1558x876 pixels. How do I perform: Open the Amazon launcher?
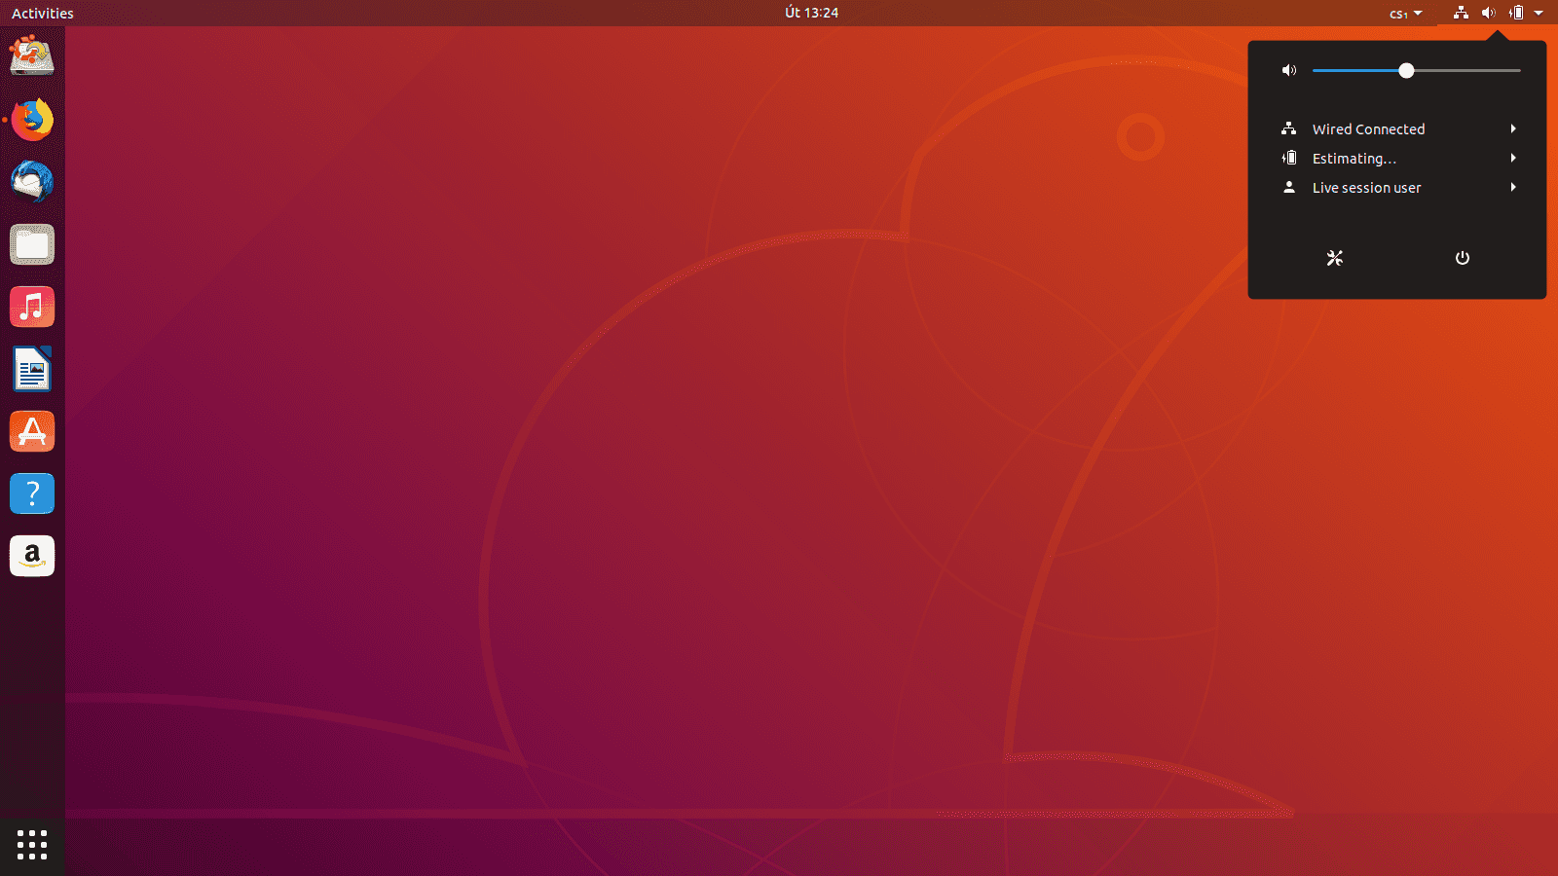[32, 556]
